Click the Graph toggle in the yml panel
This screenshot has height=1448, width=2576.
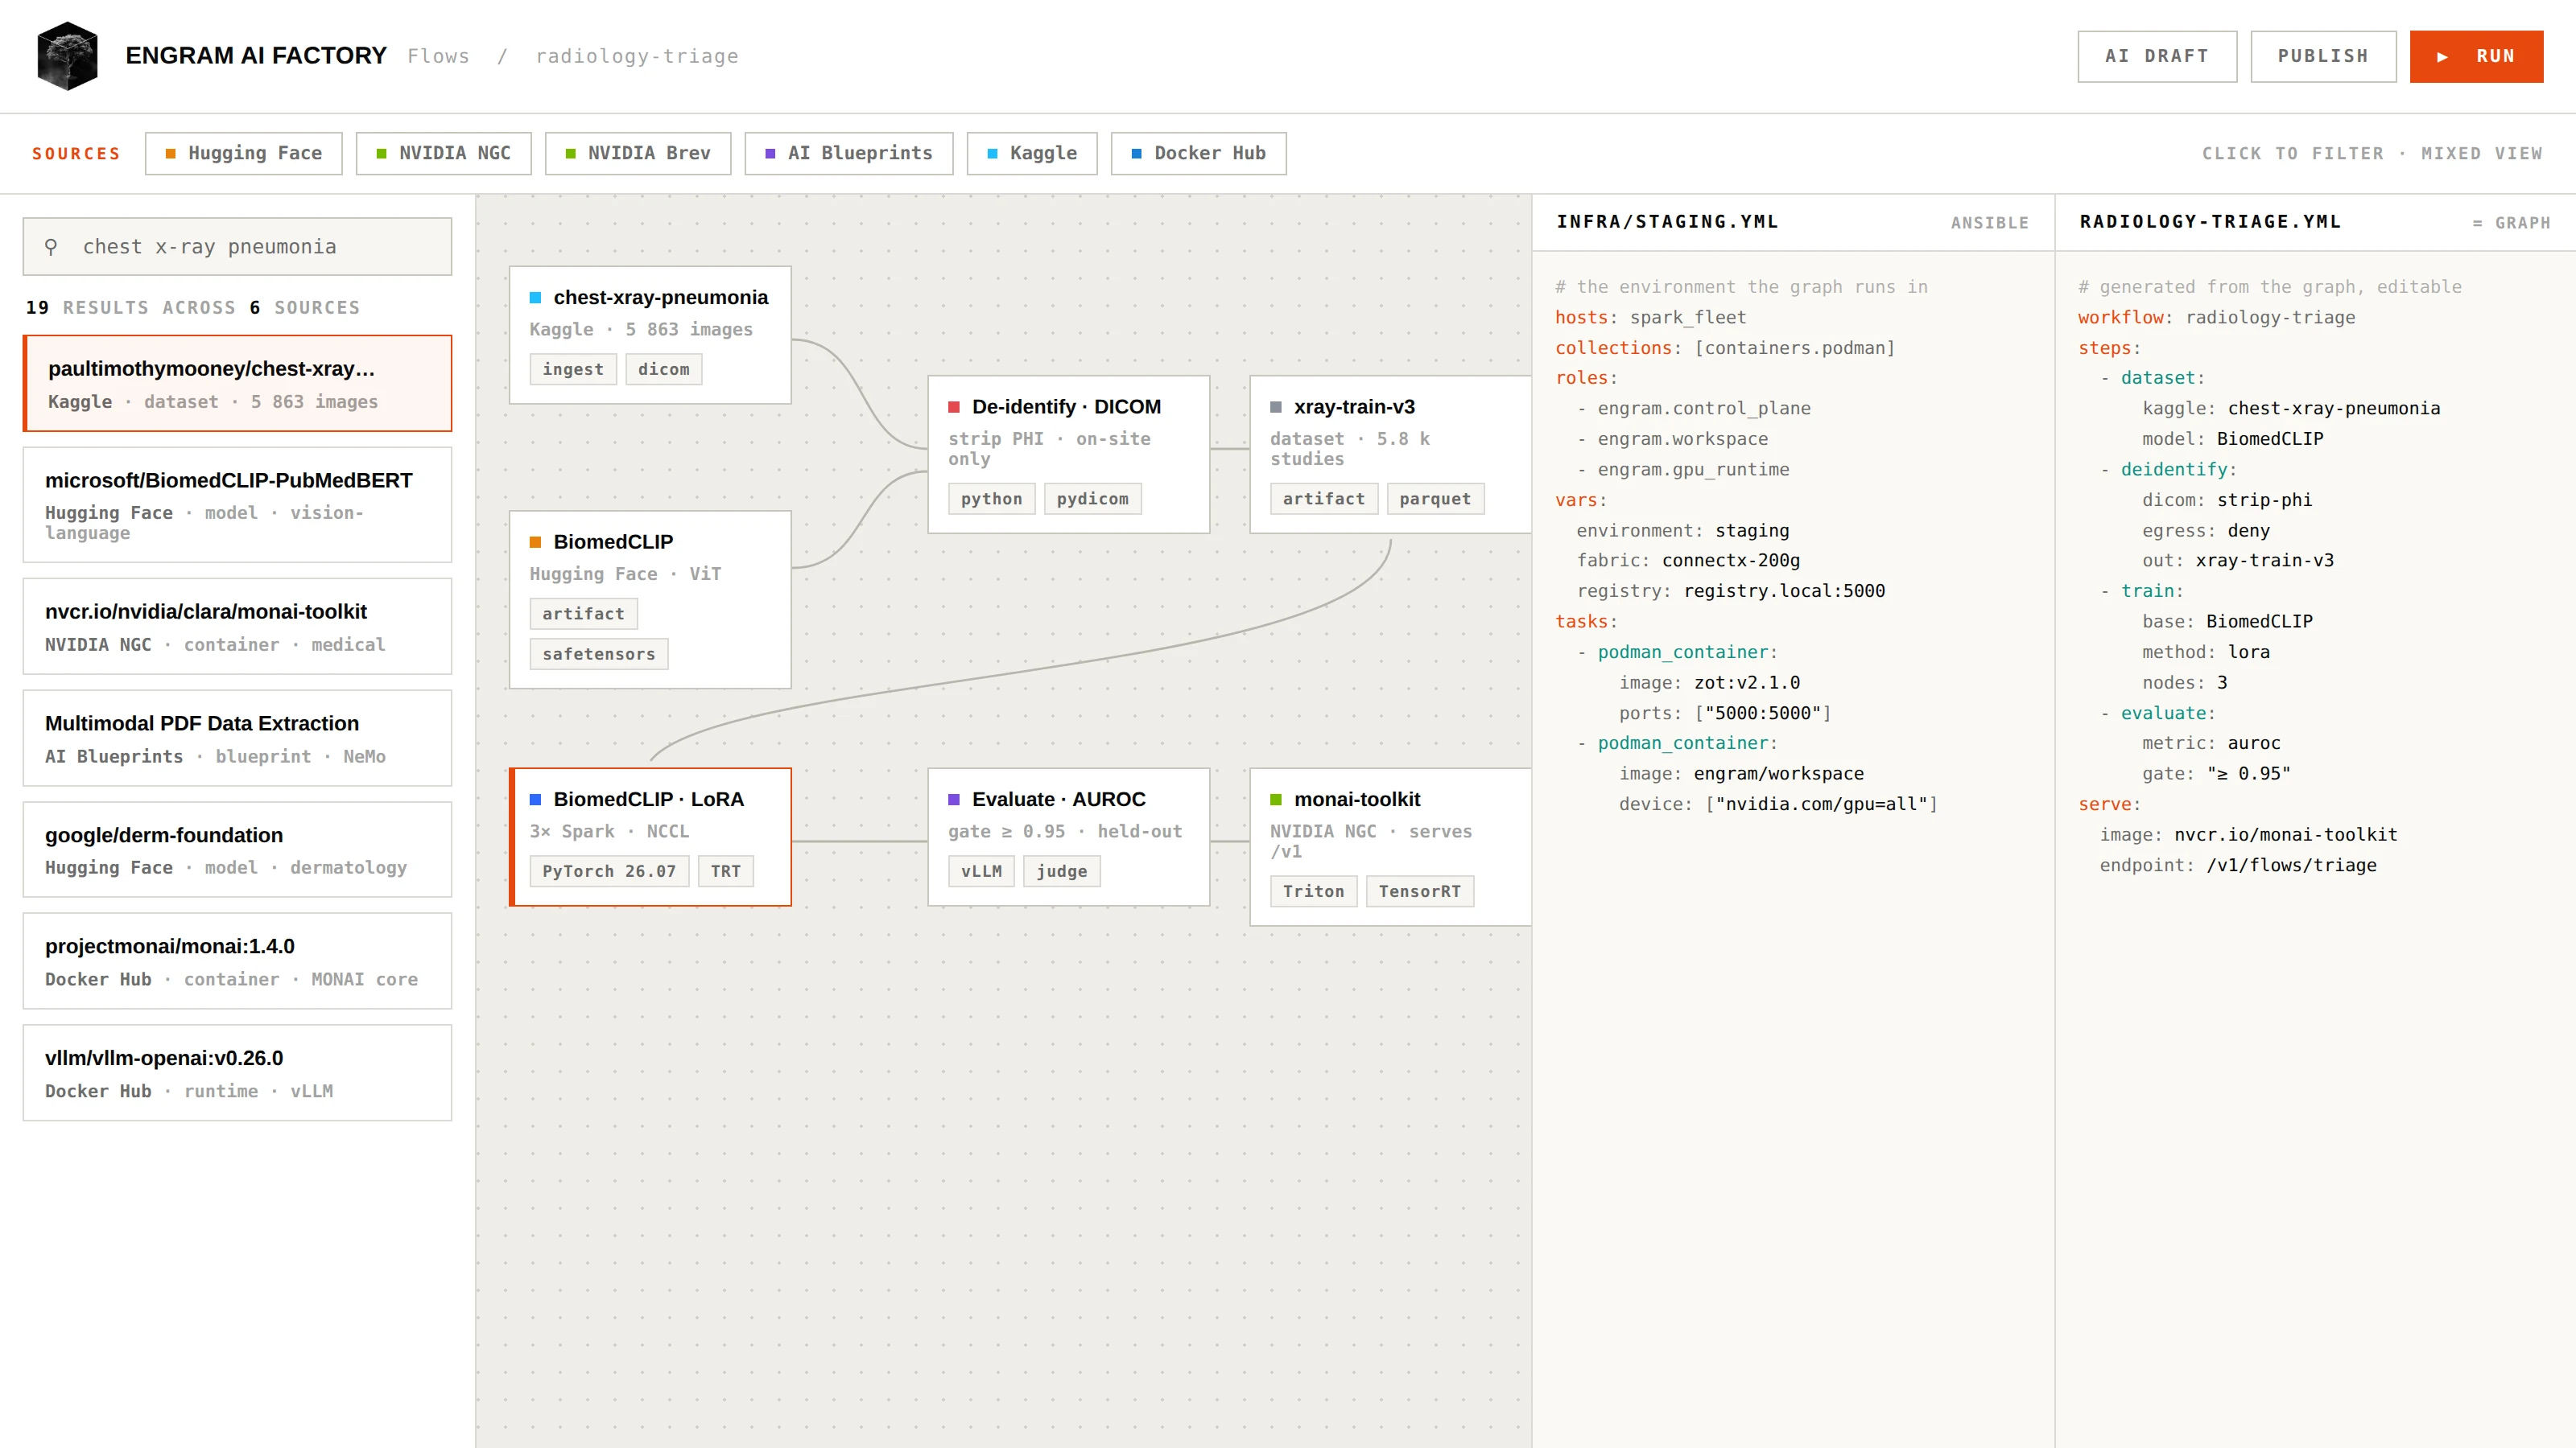tap(2511, 223)
